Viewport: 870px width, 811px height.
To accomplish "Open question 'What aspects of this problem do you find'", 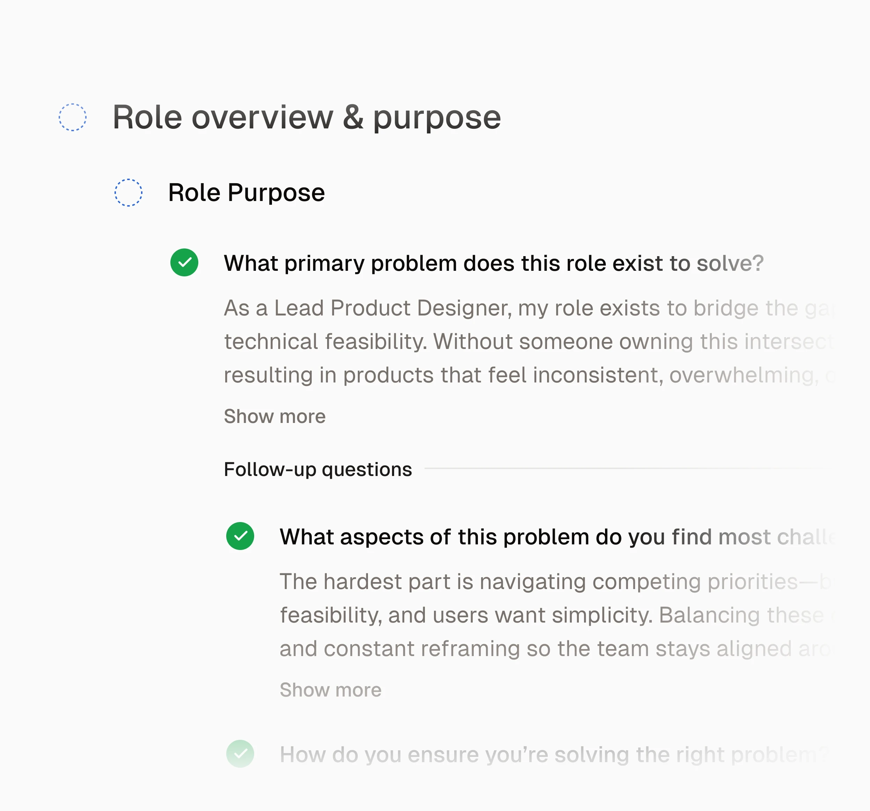I will (556, 537).
